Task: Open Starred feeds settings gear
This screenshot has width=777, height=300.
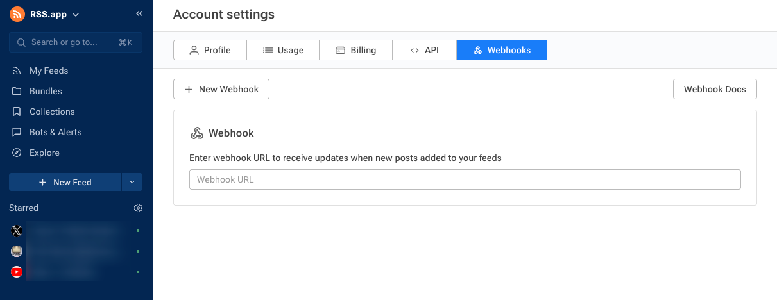Action: 138,208
